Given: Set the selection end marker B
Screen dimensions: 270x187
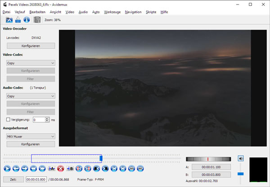Looking at the screenshot, I should (x=70, y=169).
